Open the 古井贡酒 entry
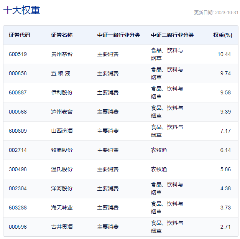The width and height of the screenshot is (240, 239). (x=62, y=227)
